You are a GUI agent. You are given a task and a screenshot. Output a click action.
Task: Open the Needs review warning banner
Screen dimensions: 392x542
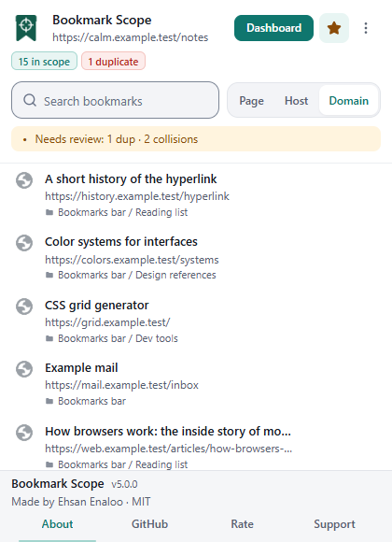pyautogui.click(x=196, y=139)
